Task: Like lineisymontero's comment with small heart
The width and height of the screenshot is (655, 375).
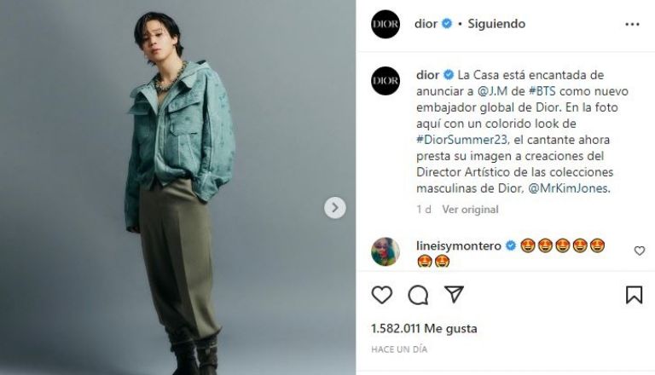Action: (x=639, y=251)
